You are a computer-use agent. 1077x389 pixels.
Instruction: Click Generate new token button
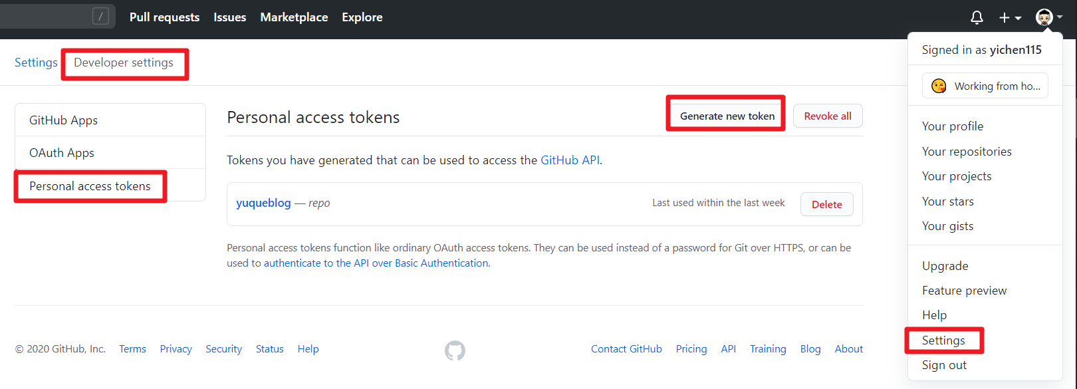[727, 116]
